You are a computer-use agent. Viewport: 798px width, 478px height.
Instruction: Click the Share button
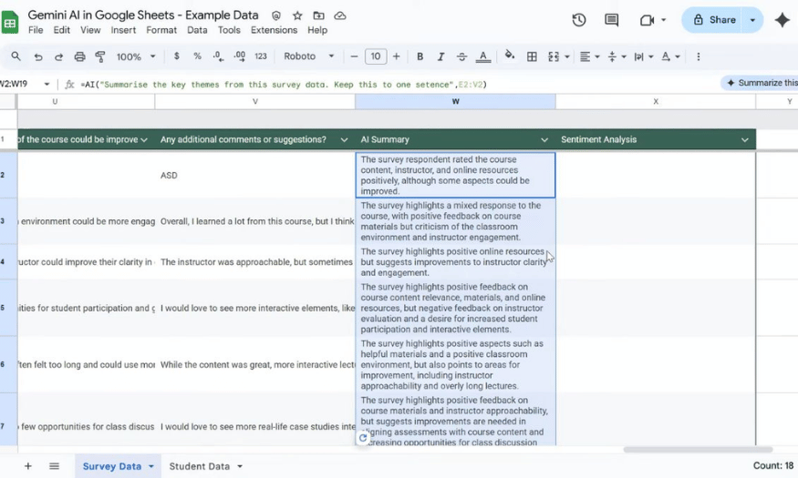coord(714,20)
